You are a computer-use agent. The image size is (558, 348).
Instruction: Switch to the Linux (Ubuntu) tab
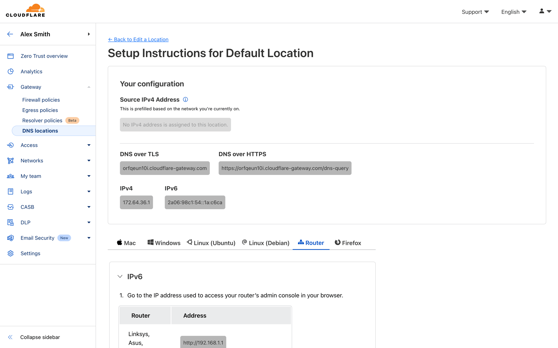(211, 243)
